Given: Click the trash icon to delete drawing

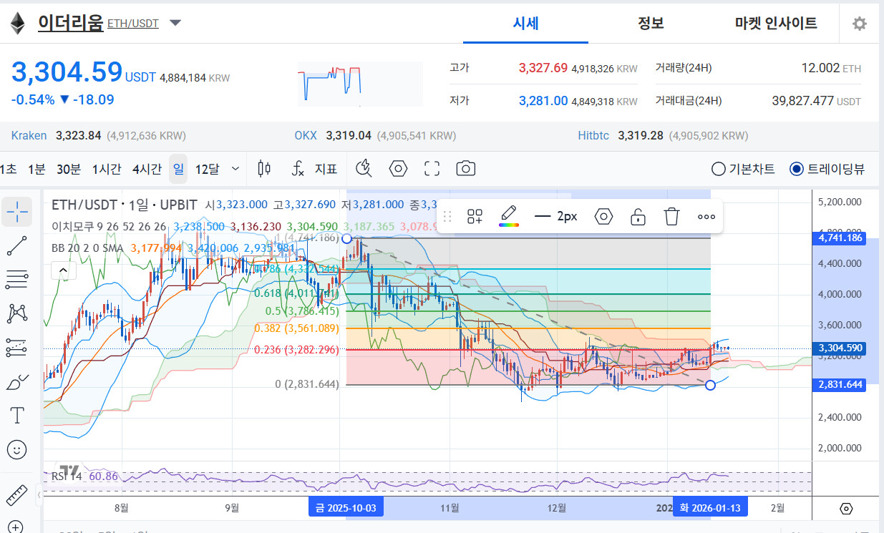Looking at the screenshot, I should pos(671,216).
